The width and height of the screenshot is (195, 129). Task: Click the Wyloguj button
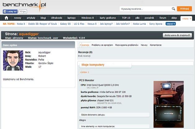(x=184, y=9)
